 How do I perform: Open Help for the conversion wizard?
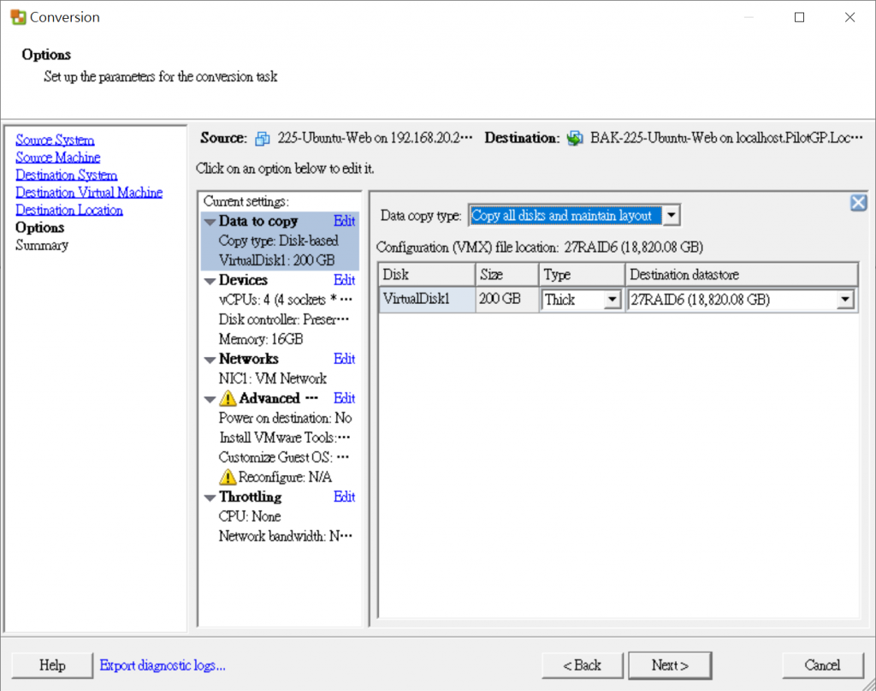click(52, 665)
